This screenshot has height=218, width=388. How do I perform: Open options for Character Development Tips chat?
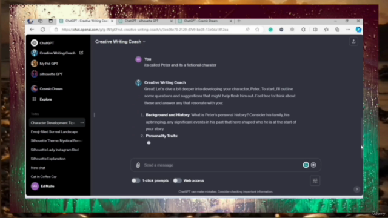(x=82, y=122)
